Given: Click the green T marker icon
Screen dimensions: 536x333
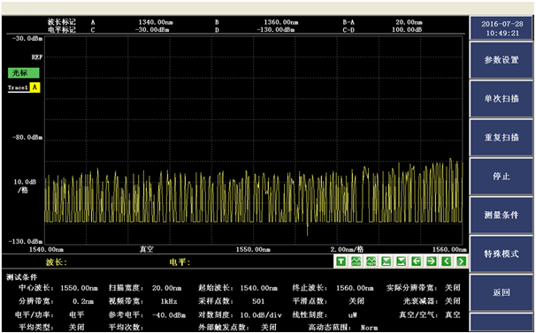Looking at the screenshot, I should (x=341, y=261).
